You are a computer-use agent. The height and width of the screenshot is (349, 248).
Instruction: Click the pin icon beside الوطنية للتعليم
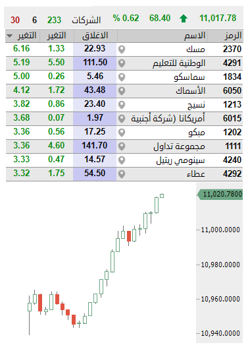pyautogui.click(x=122, y=63)
